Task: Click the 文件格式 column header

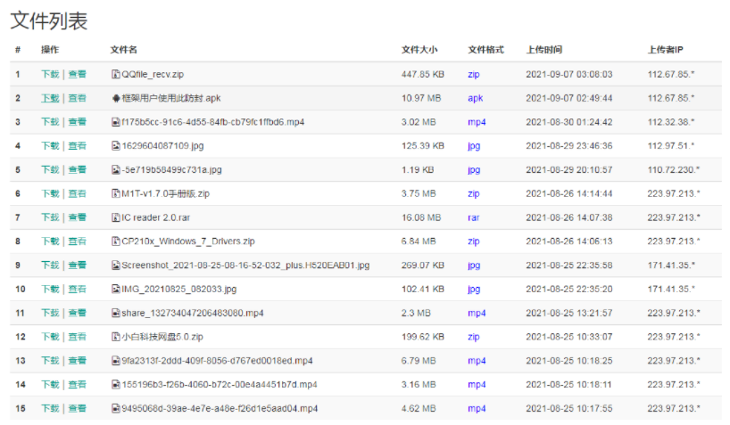Action: point(485,50)
